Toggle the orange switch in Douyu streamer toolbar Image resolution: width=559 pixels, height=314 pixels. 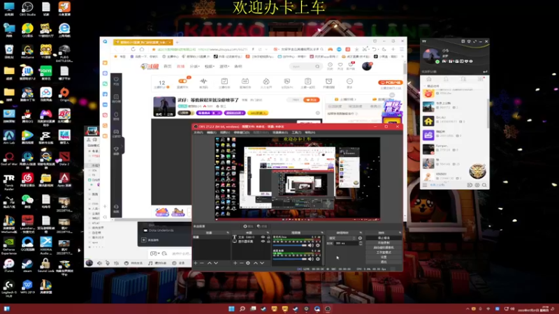tap(182, 81)
